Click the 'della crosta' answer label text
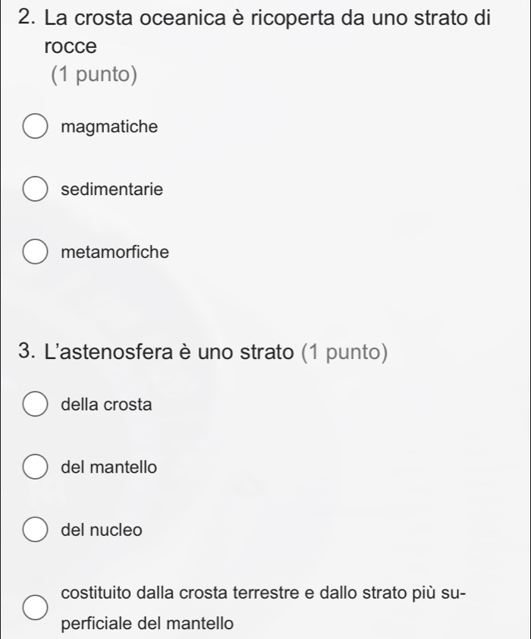Screen dimensions: 531x639 click(106, 404)
